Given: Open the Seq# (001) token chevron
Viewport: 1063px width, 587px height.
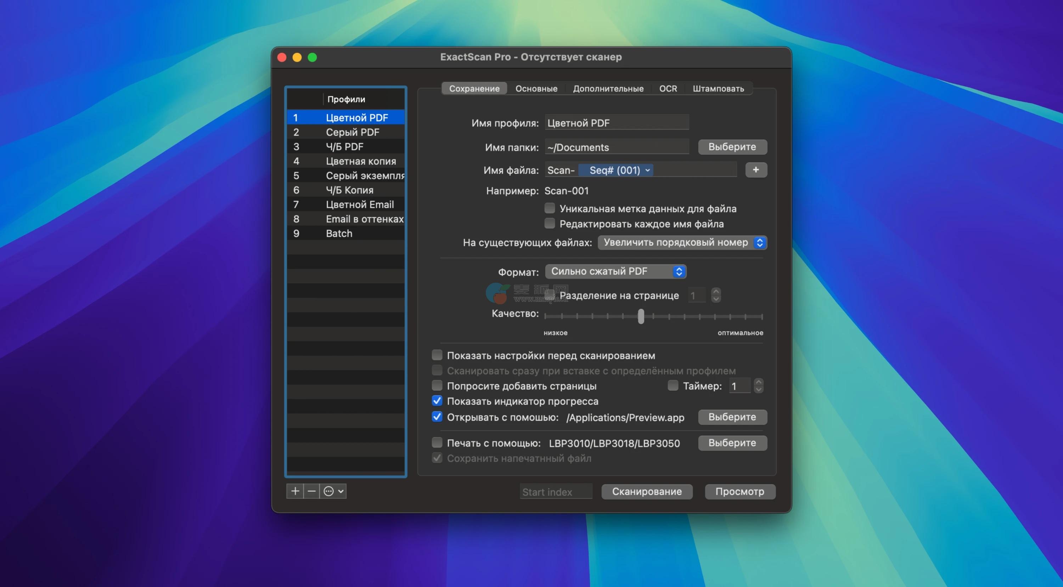Looking at the screenshot, I should 647,170.
